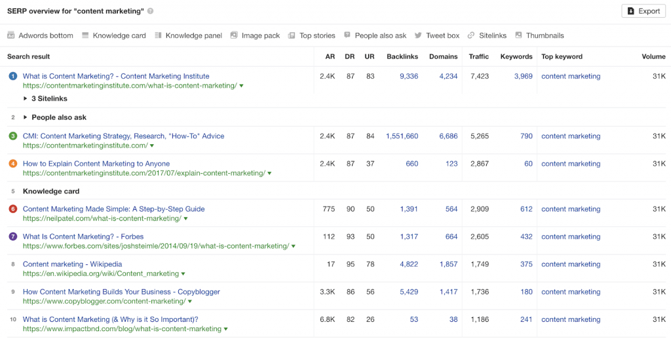Image resolution: width=671 pixels, height=339 pixels.
Task: Open What Is Content Marketing? - Forbes
Action: pyautogui.click(x=83, y=236)
